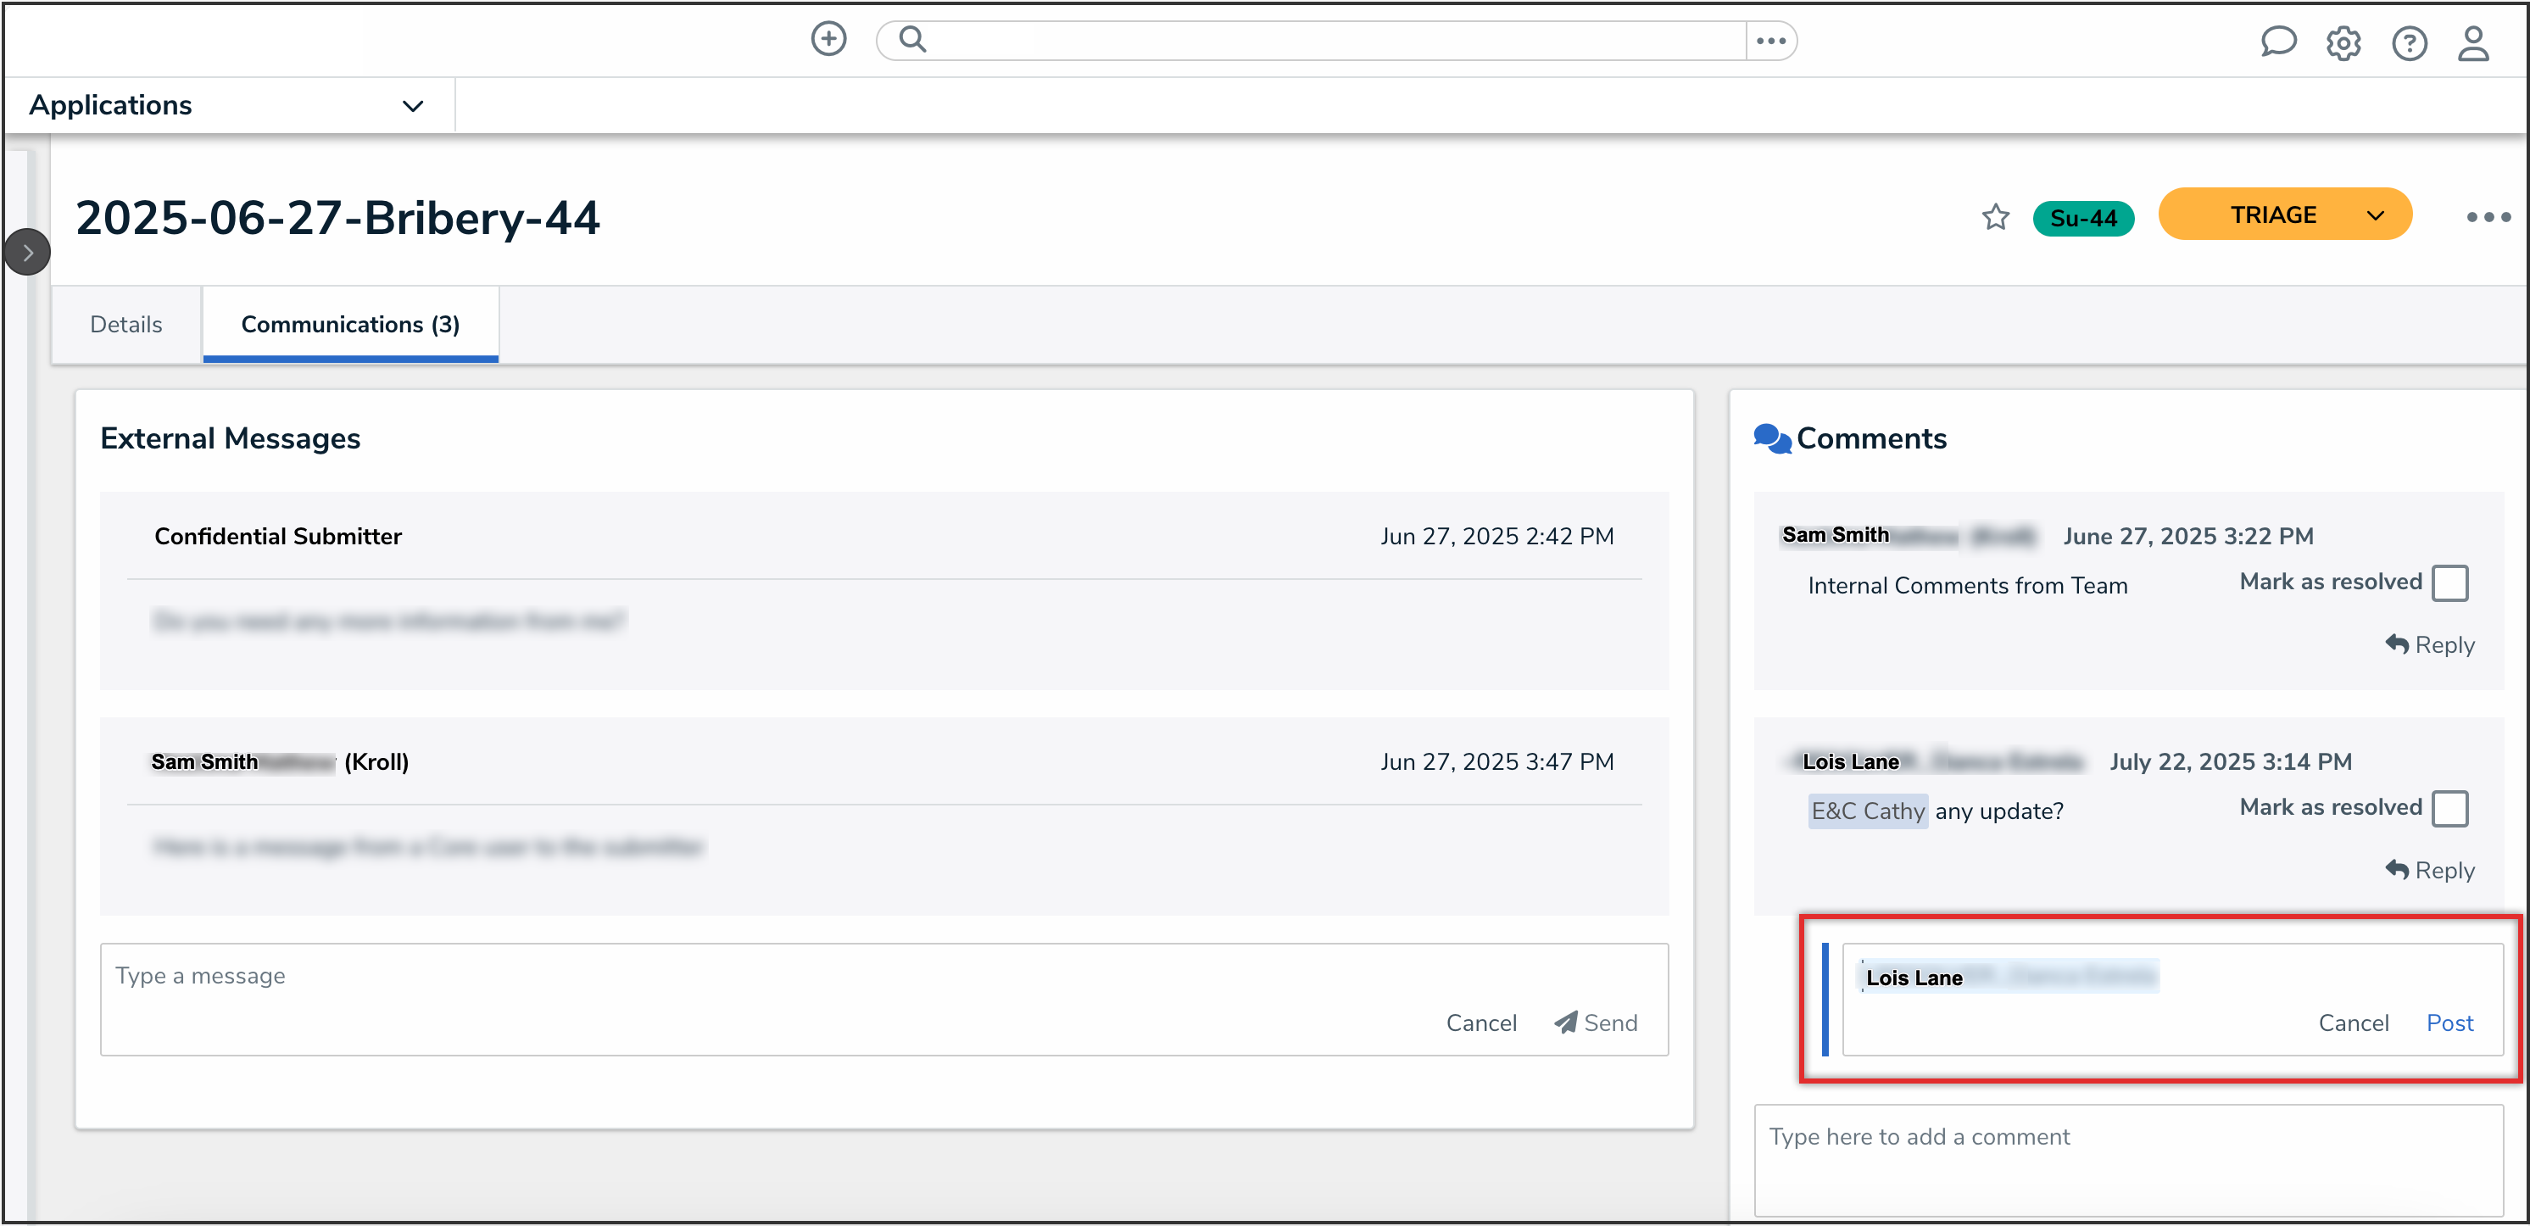The width and height of the screenshot is (2530, 1226).
Task: Favorite the record with star icon
Action: [x=1995, y=217]
